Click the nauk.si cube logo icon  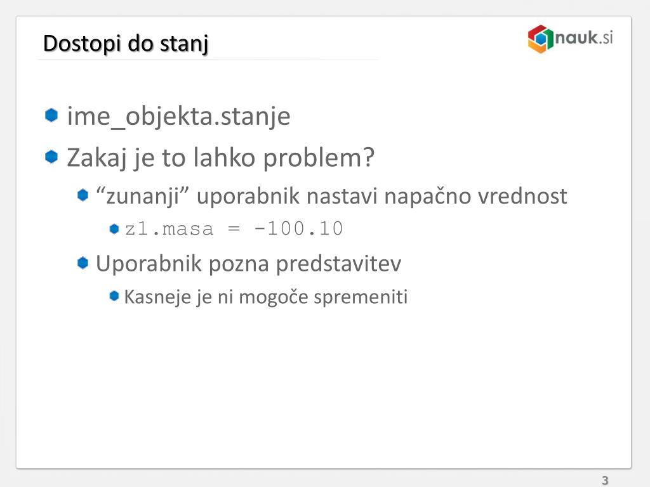(541, 39)
